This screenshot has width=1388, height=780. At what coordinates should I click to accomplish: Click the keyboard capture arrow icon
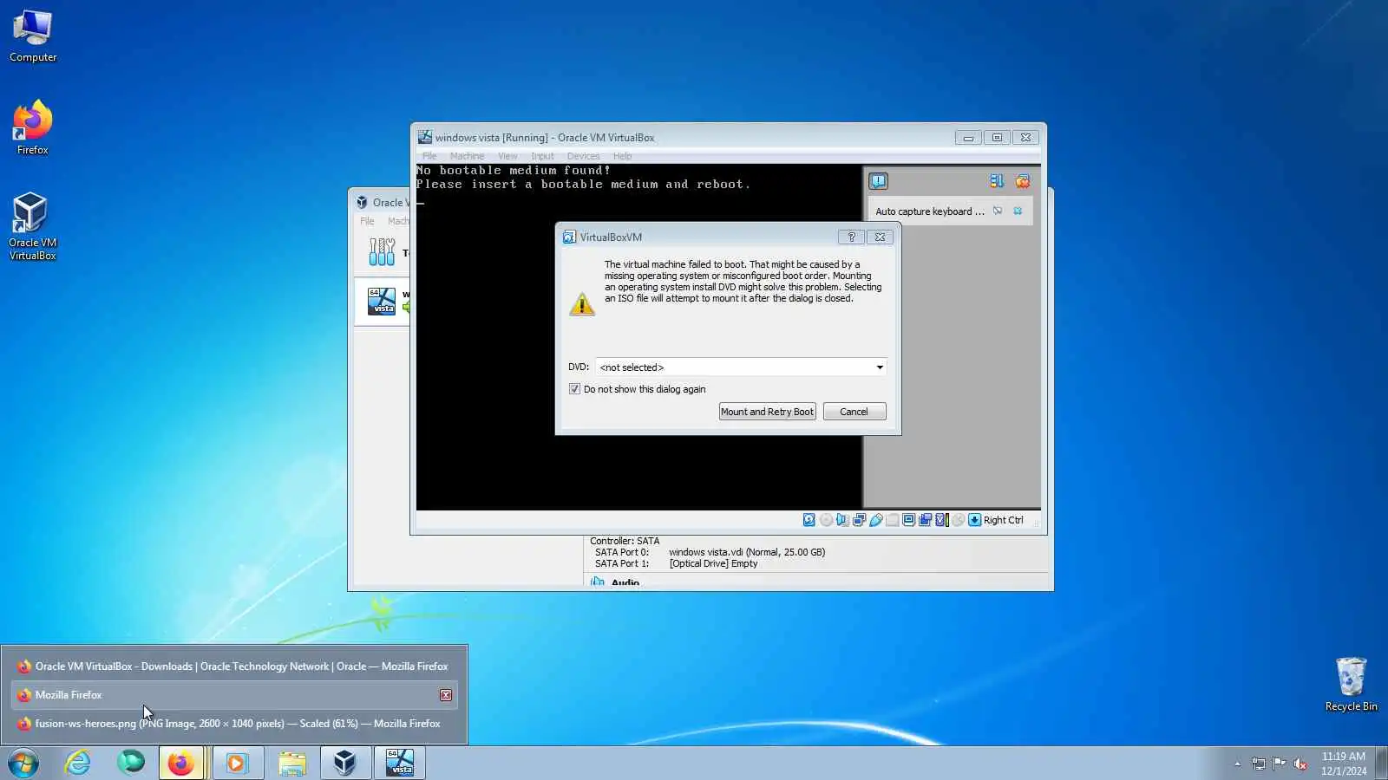tap(974, 520)
